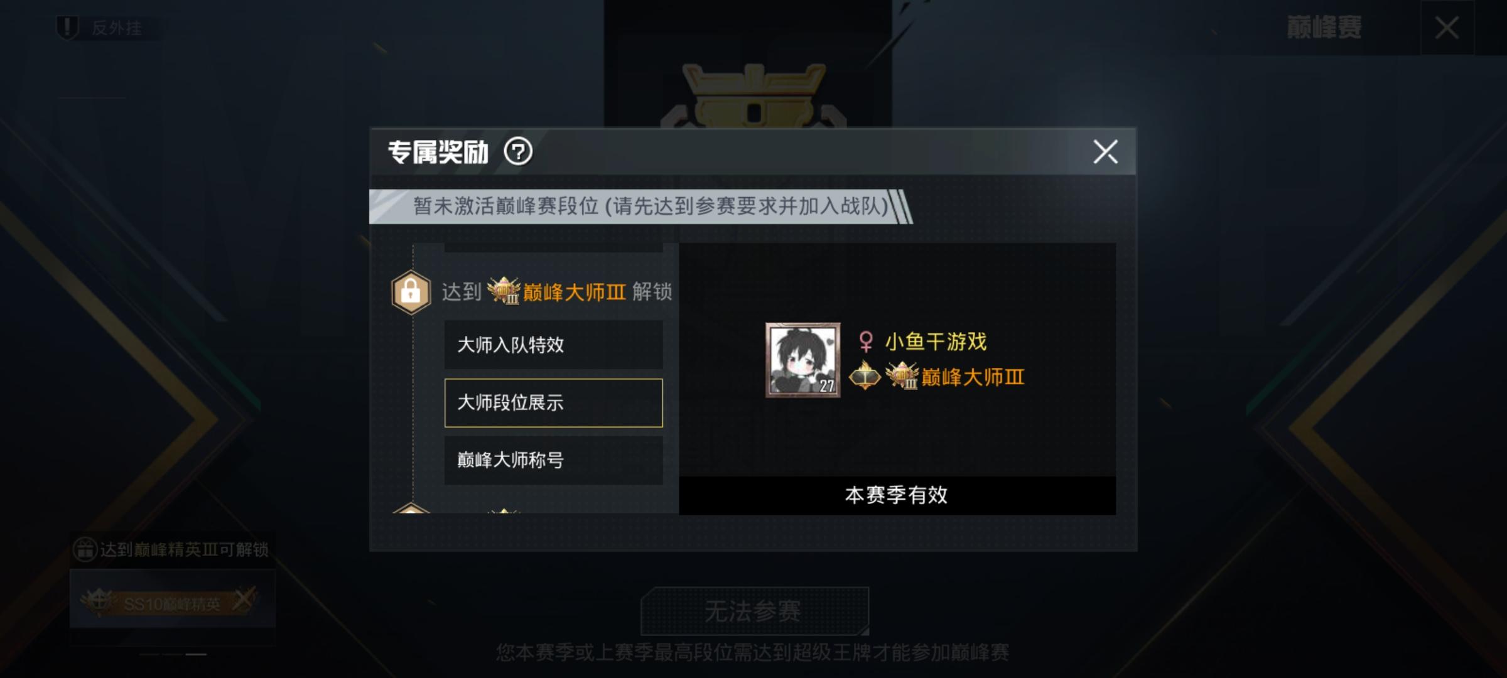Click the partially visible next tier hexagon
The width and height of the screenshot is (1507, 678).
tap(411, 508)
